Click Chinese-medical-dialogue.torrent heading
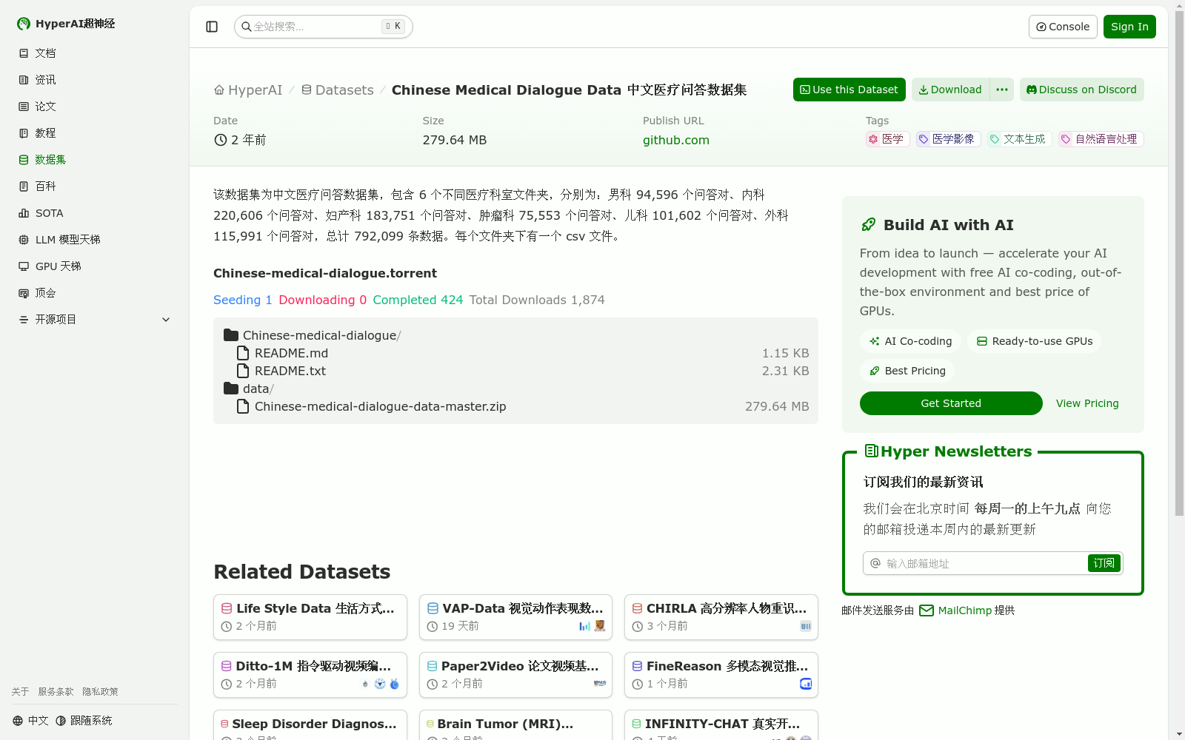The width and height of the screenshot is (1185, 740). (325, 273)
